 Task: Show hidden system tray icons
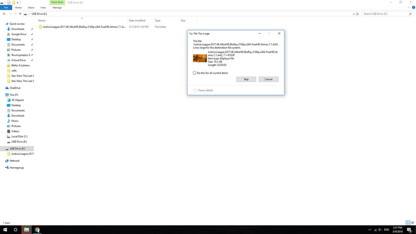(370, 230)
